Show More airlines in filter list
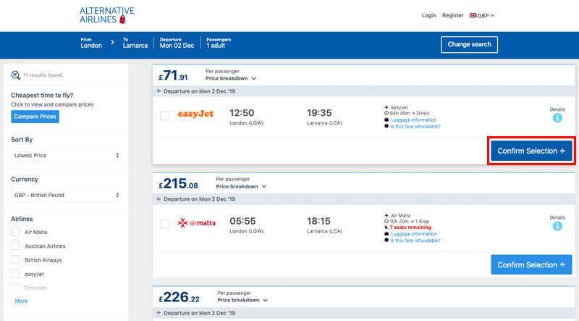Image resolution: width=579 pixels, height=321 pixels. click(21, 301)
